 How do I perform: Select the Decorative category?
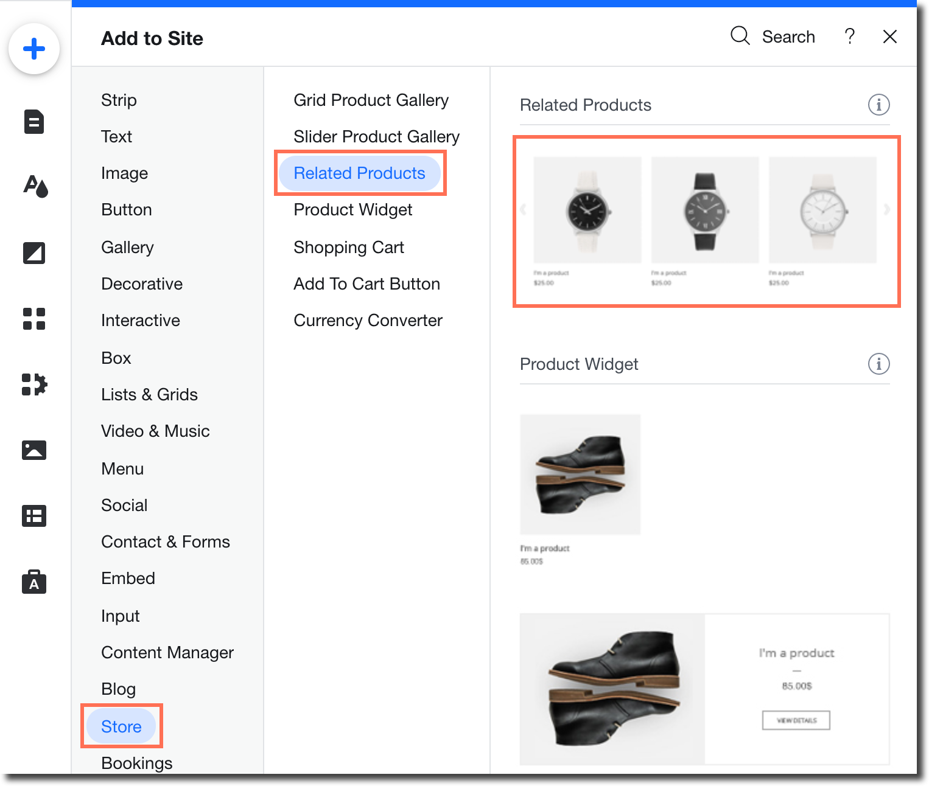click(142, 284)
